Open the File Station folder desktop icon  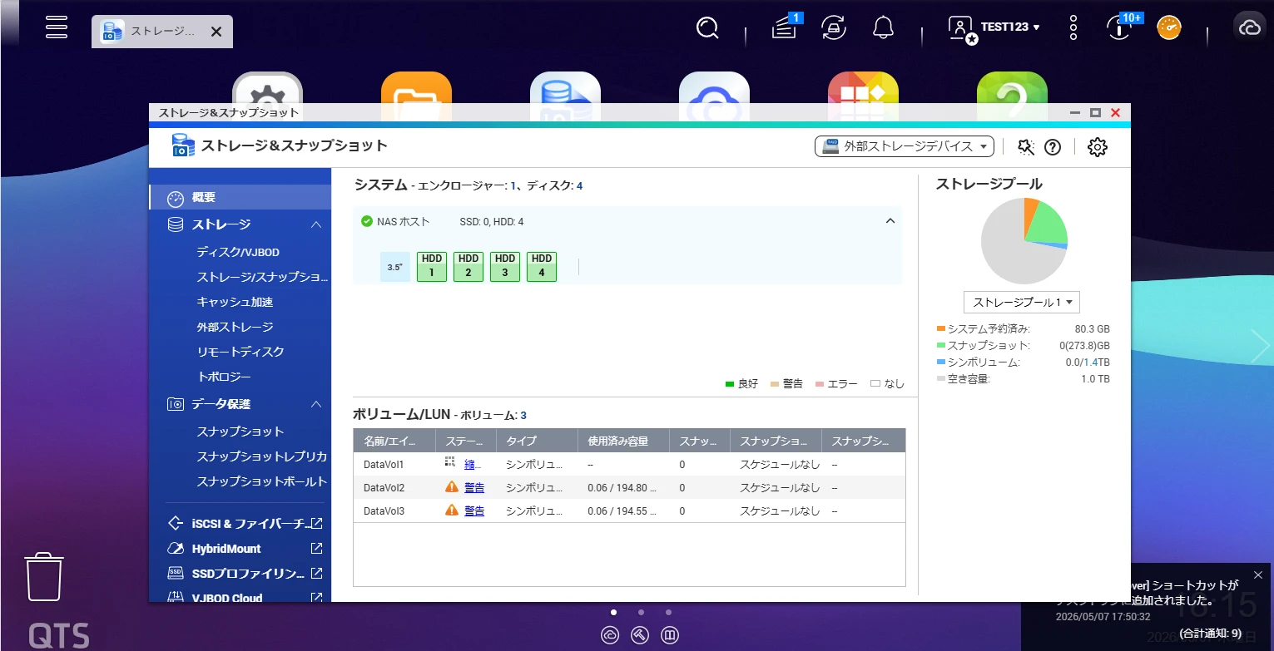(416, 88)
